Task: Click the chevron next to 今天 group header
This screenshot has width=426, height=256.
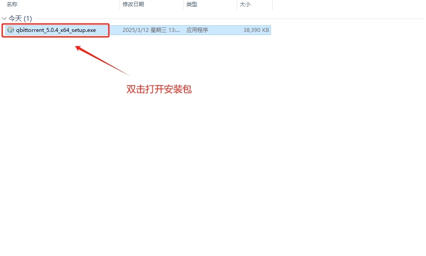Action: pos(4,19)
